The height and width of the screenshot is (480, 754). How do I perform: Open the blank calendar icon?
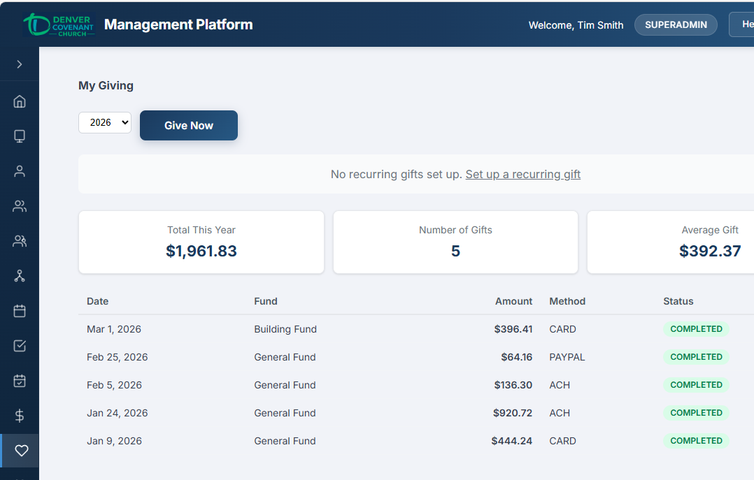20,311
